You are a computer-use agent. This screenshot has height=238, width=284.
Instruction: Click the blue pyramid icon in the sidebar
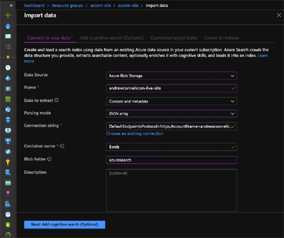[8, 78]
